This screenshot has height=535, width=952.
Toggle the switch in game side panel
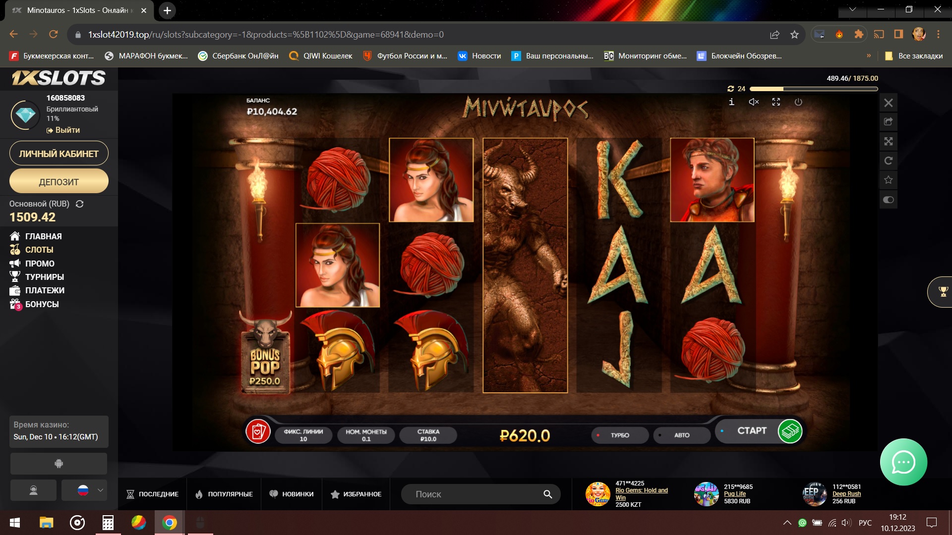[889, 200]
